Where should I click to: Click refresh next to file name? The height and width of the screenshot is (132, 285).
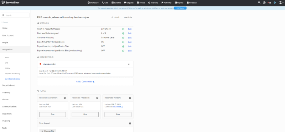[x=115, y=17]
